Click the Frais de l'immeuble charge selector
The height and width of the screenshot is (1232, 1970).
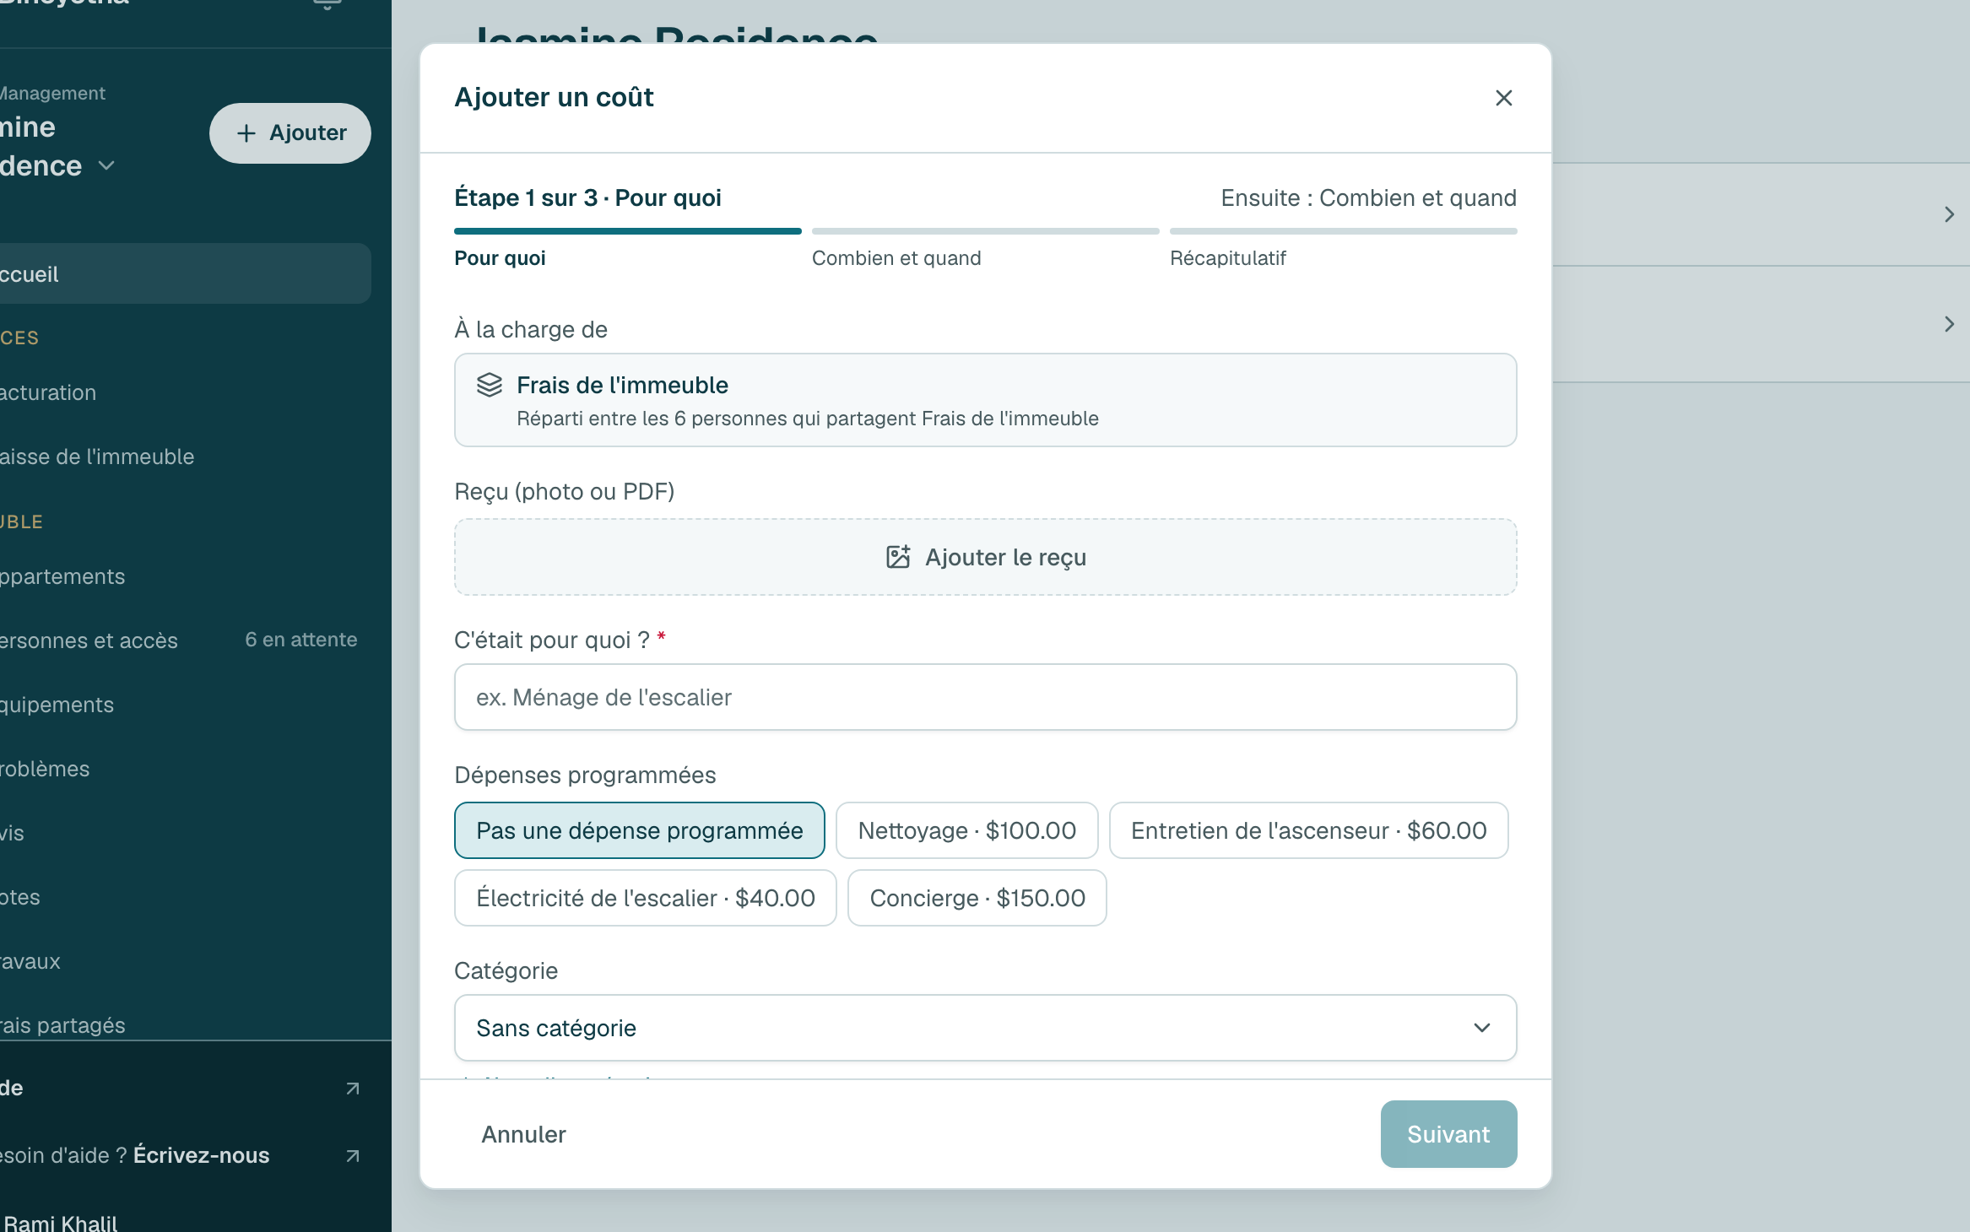click(986, 400)
